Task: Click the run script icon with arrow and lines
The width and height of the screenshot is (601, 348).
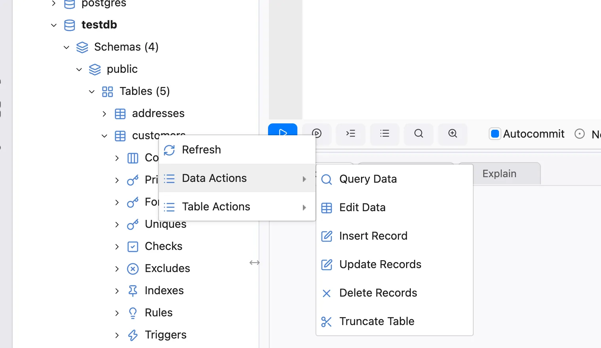Action: 351,133
